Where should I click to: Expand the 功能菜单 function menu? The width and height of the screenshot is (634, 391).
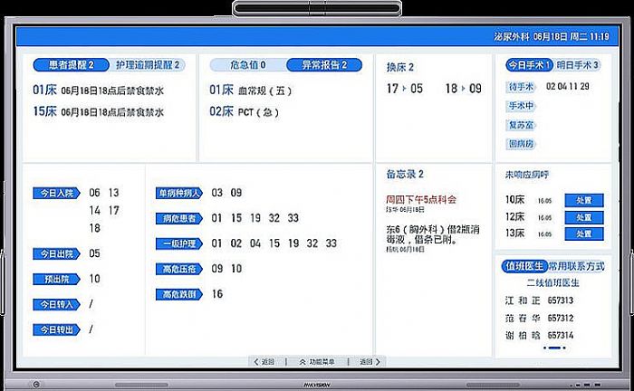(x=317, y=361)
